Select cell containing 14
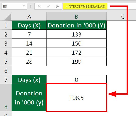The height and width of the screenshot is (116, 136). [29, 43]
